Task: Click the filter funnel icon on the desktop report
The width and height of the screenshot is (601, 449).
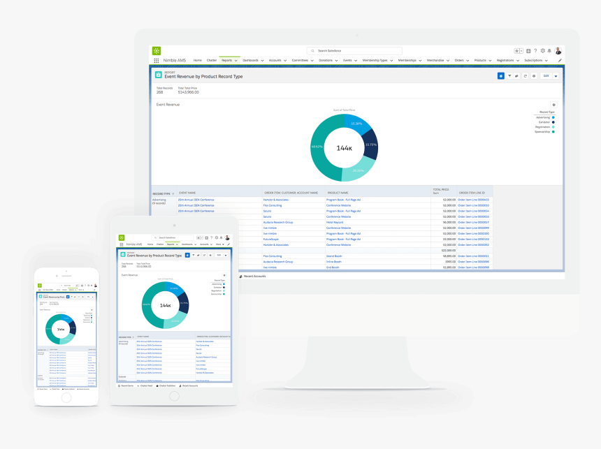Action: click(x=509, y=76)
